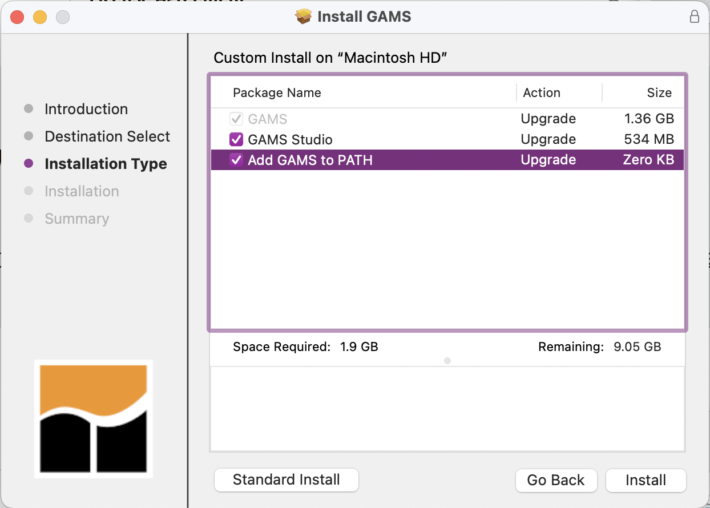Screen dimensions: 710x508
Task: Click the Installation Type step dot
Action: (28, 163)
